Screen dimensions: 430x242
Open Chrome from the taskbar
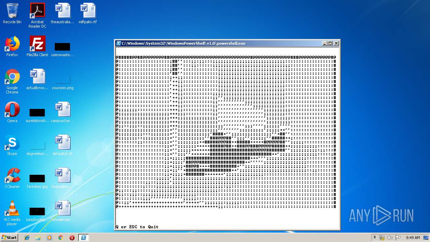pyautogui.click(x=60, y=238)
